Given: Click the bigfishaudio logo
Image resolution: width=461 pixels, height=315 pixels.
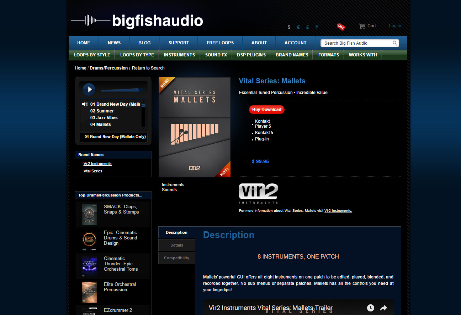Looking at the screenshot, I should (x=137, y=20).
